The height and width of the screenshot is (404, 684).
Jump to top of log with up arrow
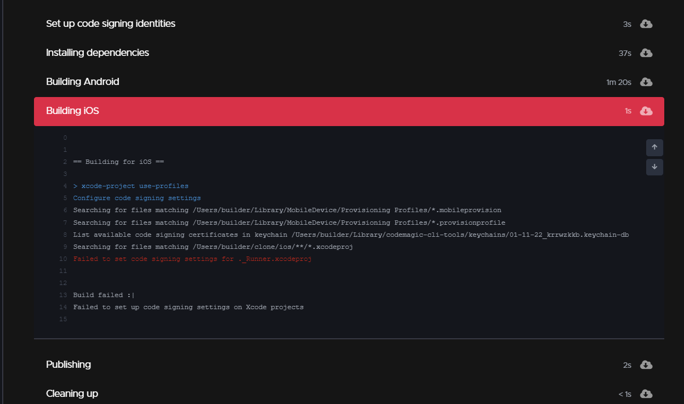(x=654, y=147)
